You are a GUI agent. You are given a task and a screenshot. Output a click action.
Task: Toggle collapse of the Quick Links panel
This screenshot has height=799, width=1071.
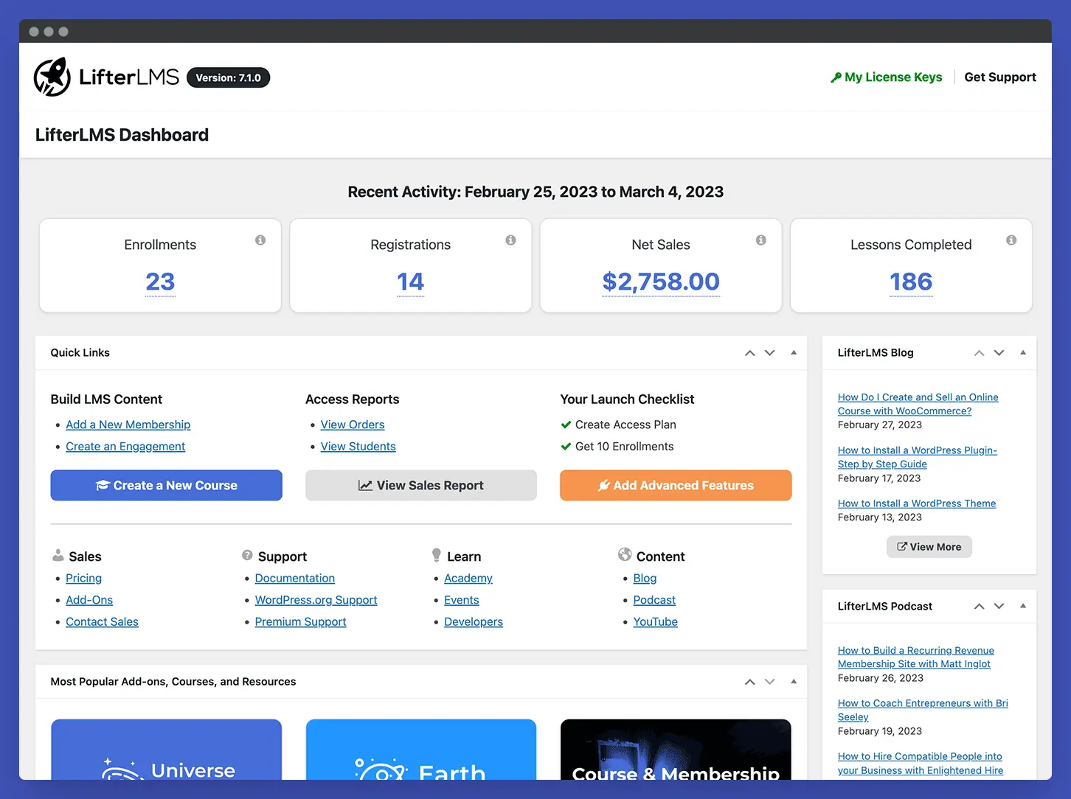coord(794,353)
